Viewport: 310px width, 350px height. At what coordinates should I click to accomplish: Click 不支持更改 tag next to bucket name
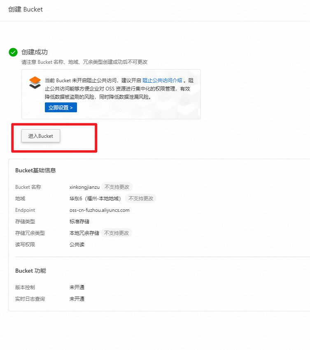(117, 187)
